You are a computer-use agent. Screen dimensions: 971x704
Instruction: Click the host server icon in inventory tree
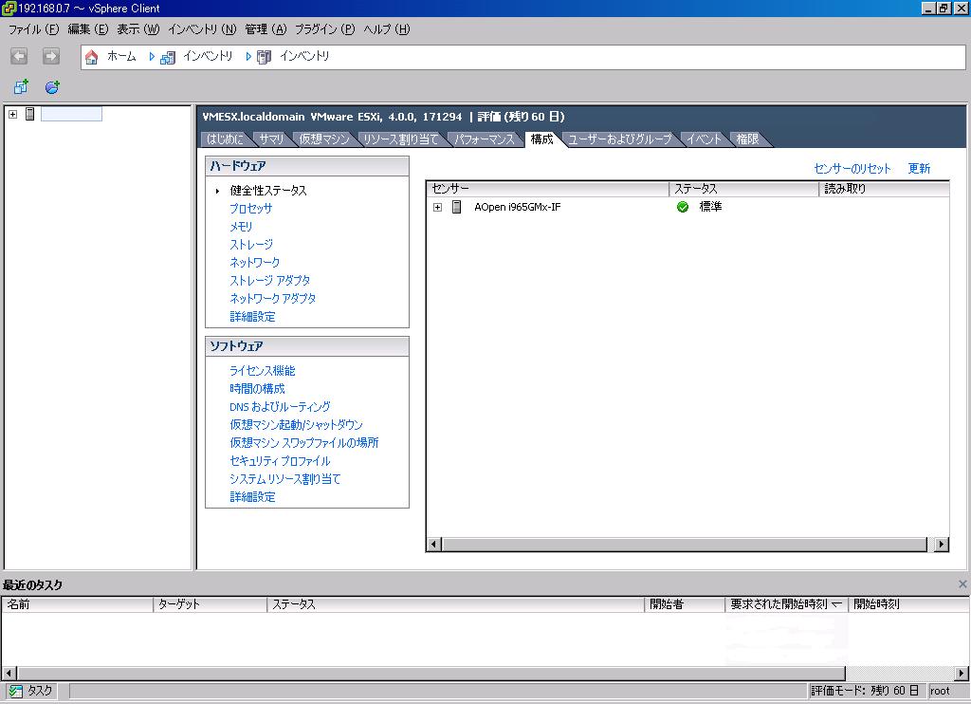(29, 114)
